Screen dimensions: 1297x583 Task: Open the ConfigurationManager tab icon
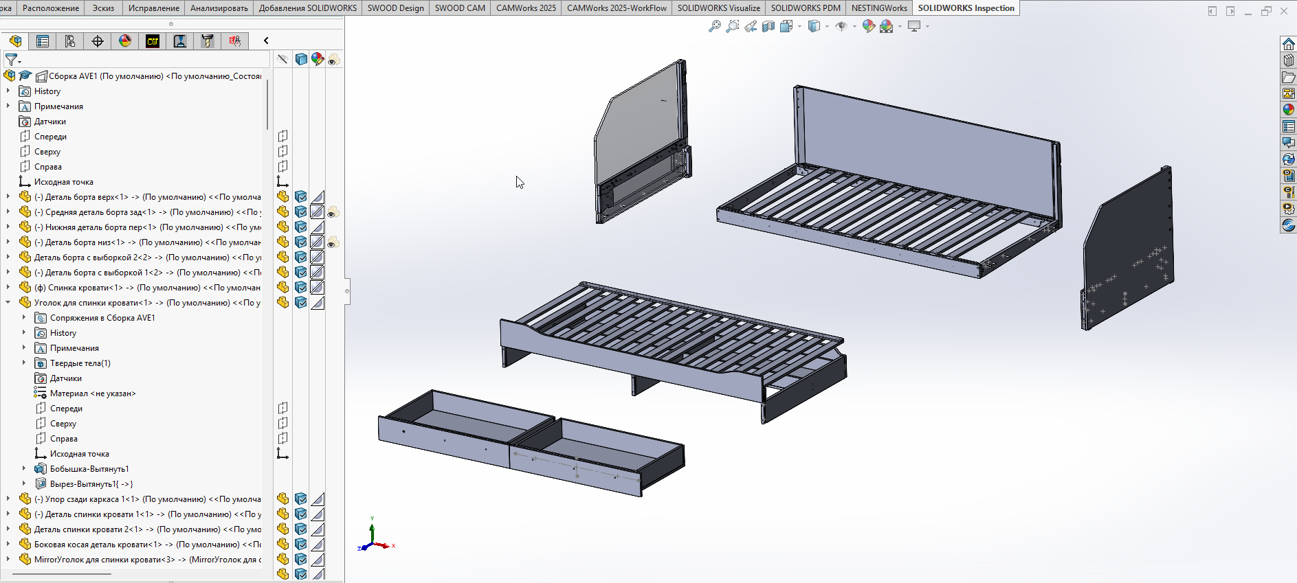(x=70, y=41)
